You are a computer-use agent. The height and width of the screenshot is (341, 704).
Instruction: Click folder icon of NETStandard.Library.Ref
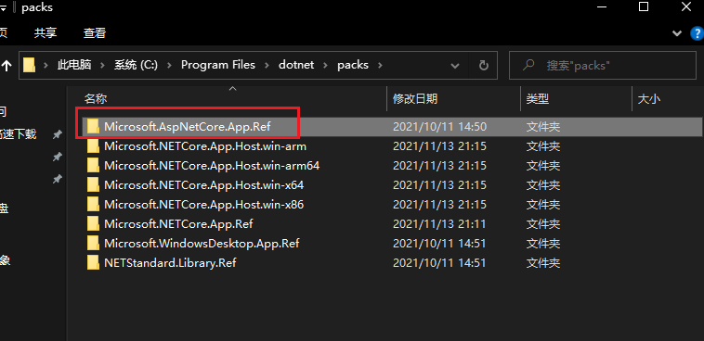93,262
